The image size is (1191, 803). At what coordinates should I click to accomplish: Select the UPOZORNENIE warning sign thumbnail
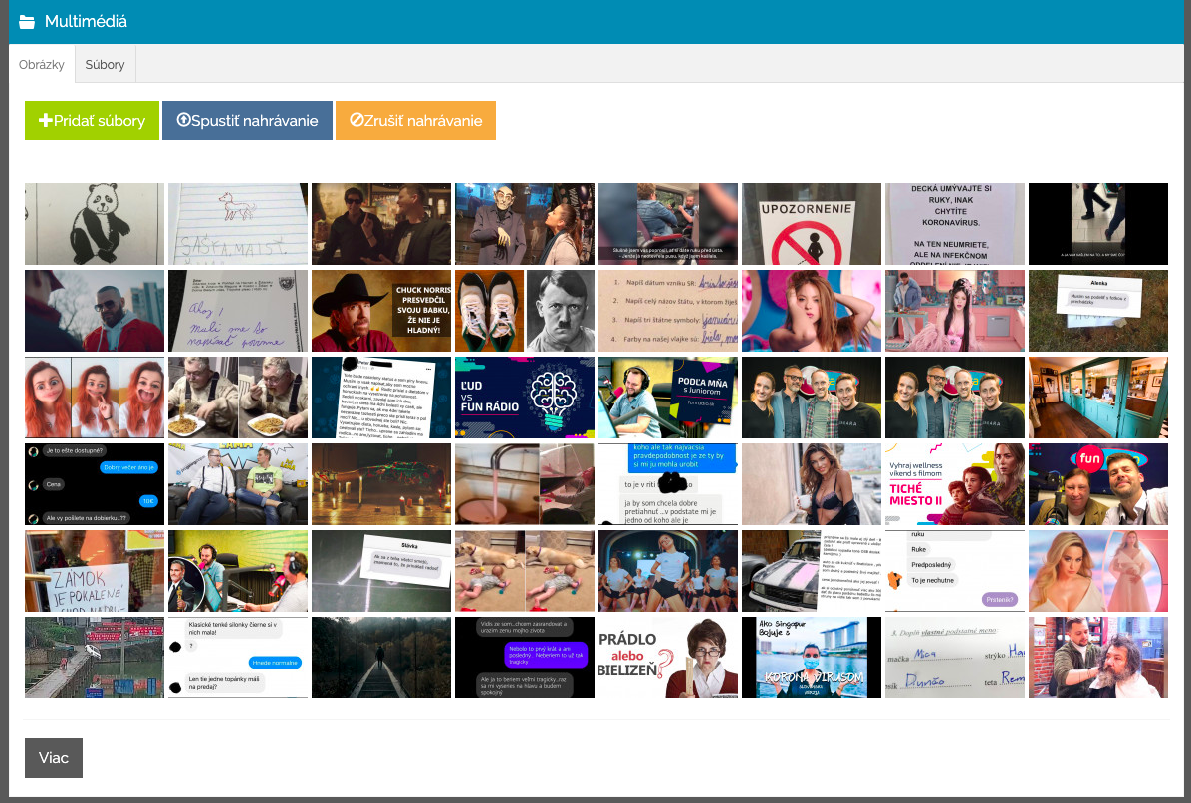point(812,224)
